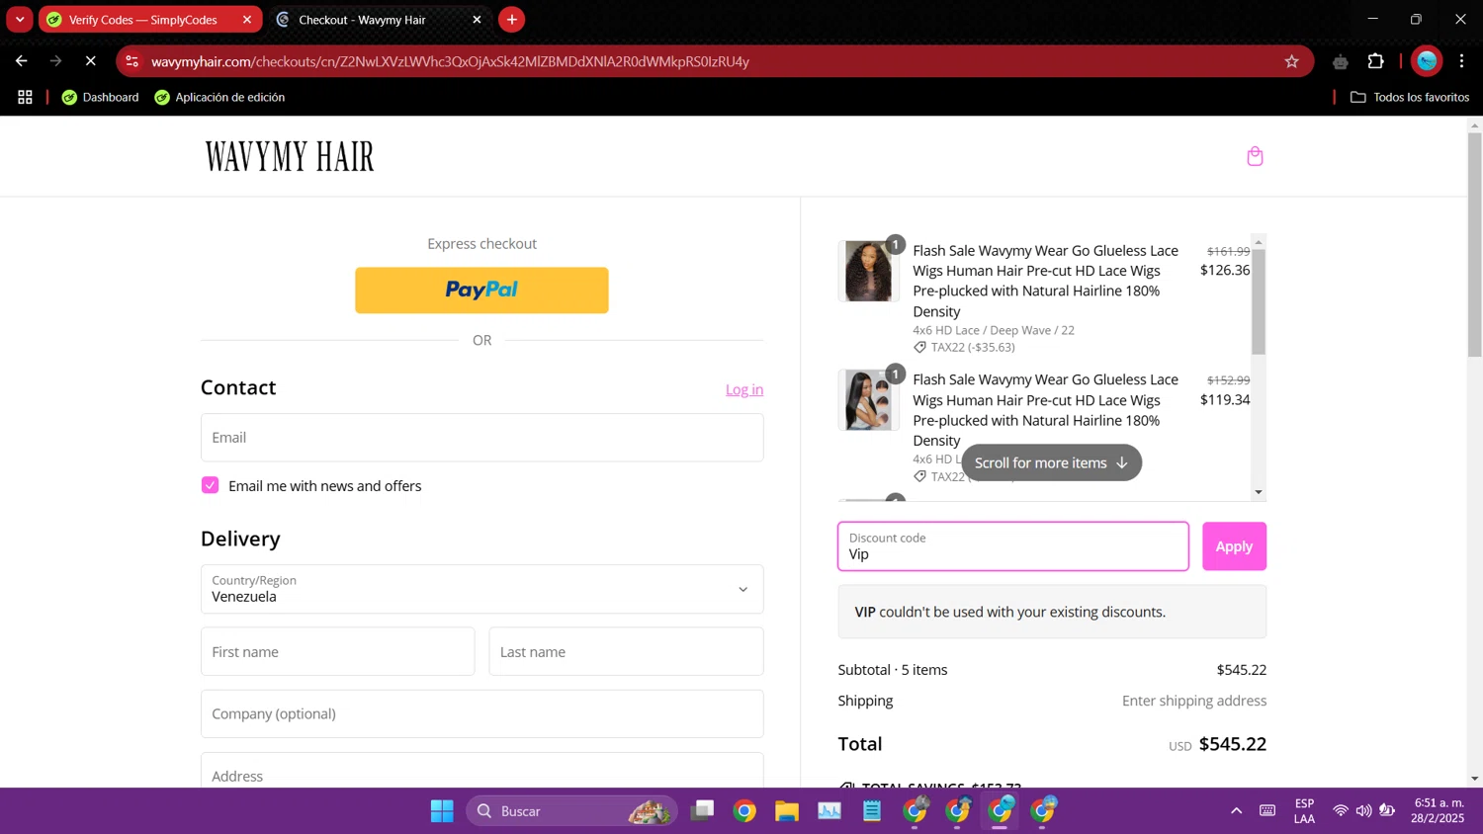Viewport: 1483px width, 834px height.
Task: Switch to the Verify Codes — SimplyCodes tab
Action: click(x=150, y=20)
